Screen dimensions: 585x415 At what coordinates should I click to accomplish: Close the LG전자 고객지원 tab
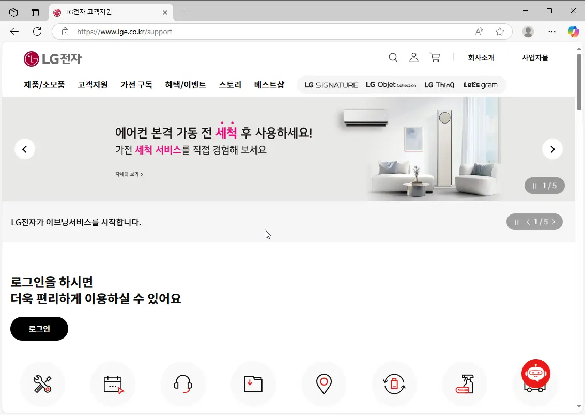[x=165, y=12]
